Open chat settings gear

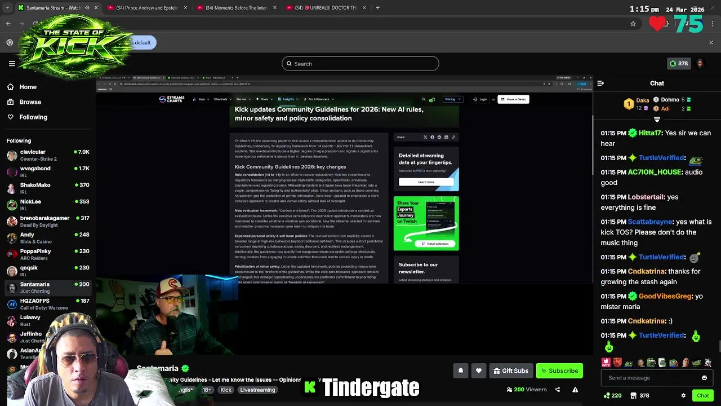click(683, 395)
